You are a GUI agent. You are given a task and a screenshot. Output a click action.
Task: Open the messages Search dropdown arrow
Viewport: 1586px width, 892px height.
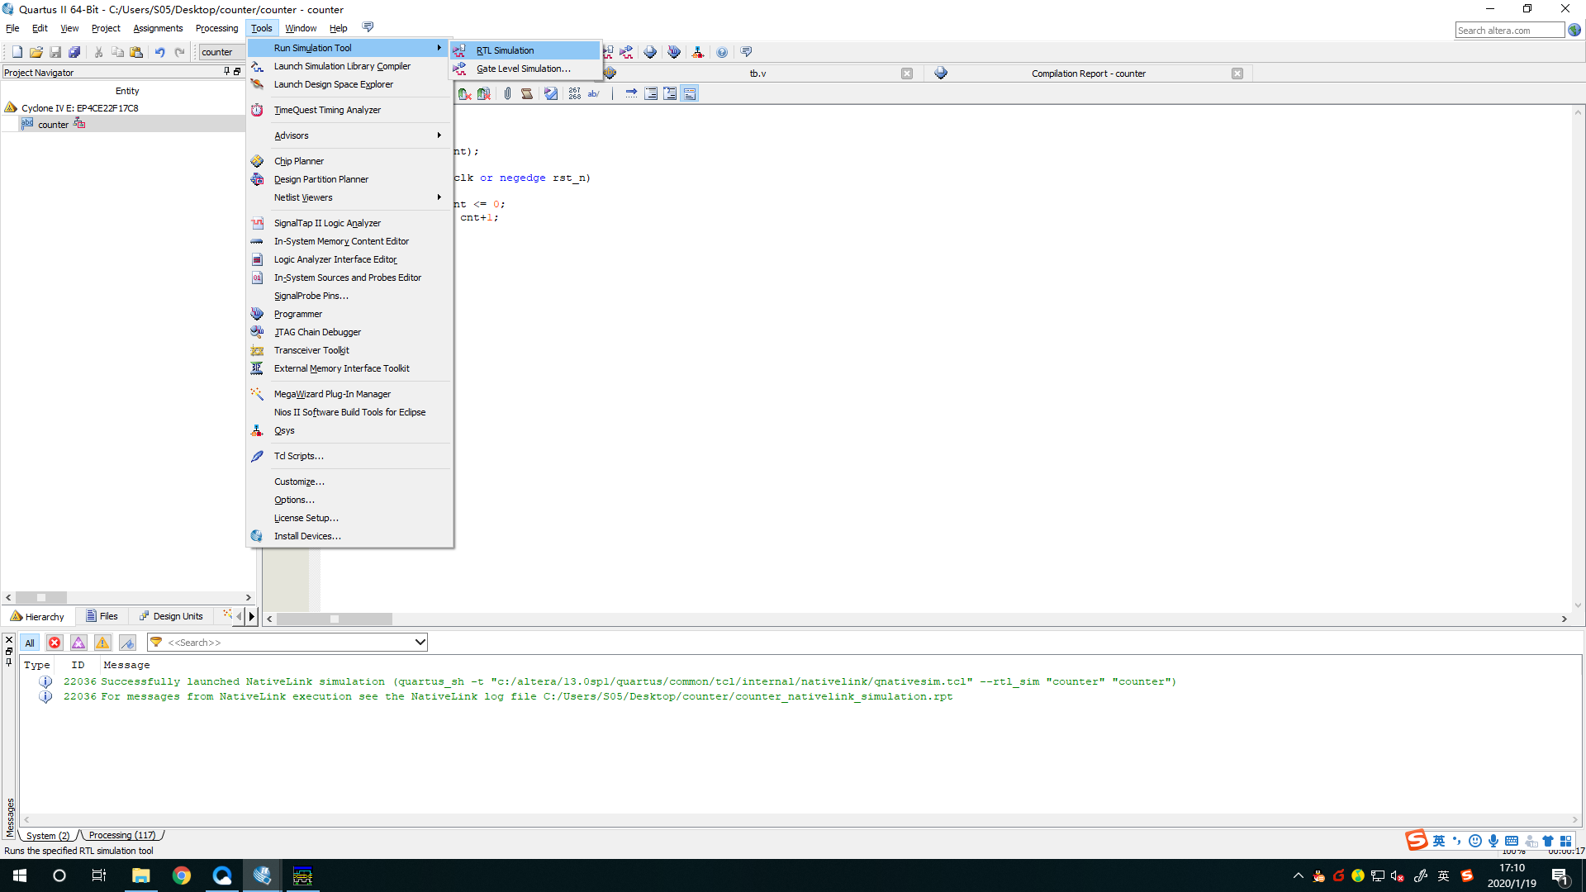420,643
